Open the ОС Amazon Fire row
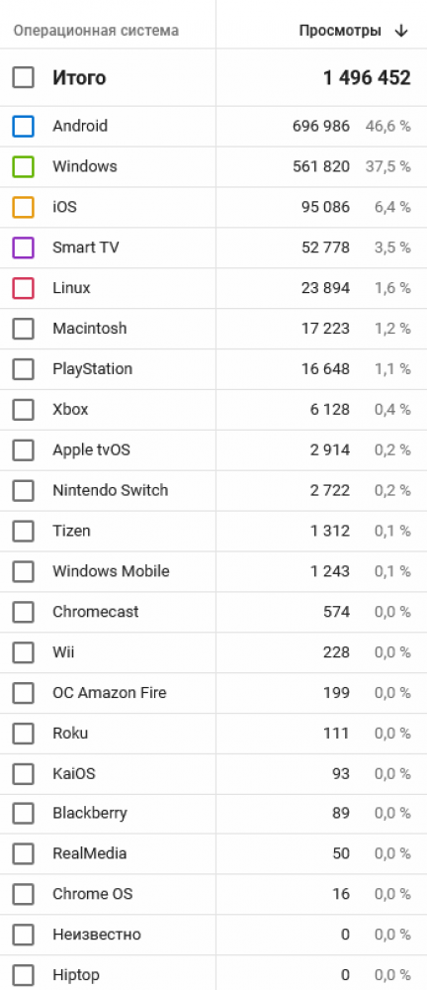 [213, 693]
